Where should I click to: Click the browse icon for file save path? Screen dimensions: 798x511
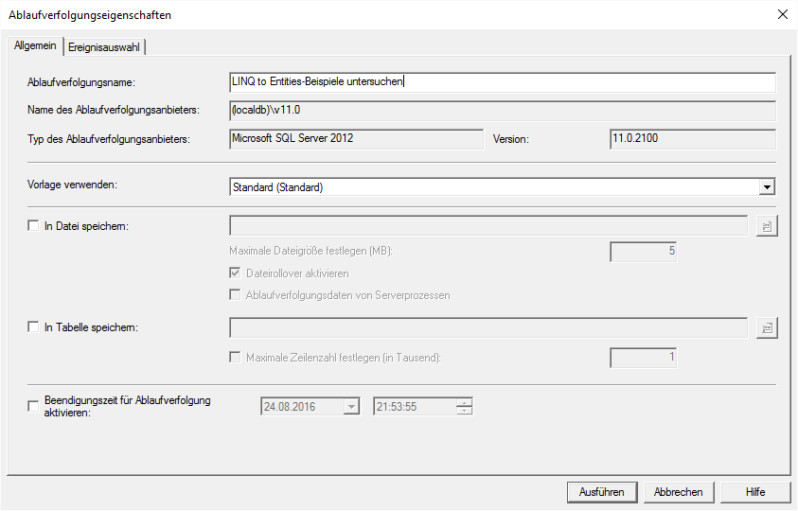(x=766, y=226)
